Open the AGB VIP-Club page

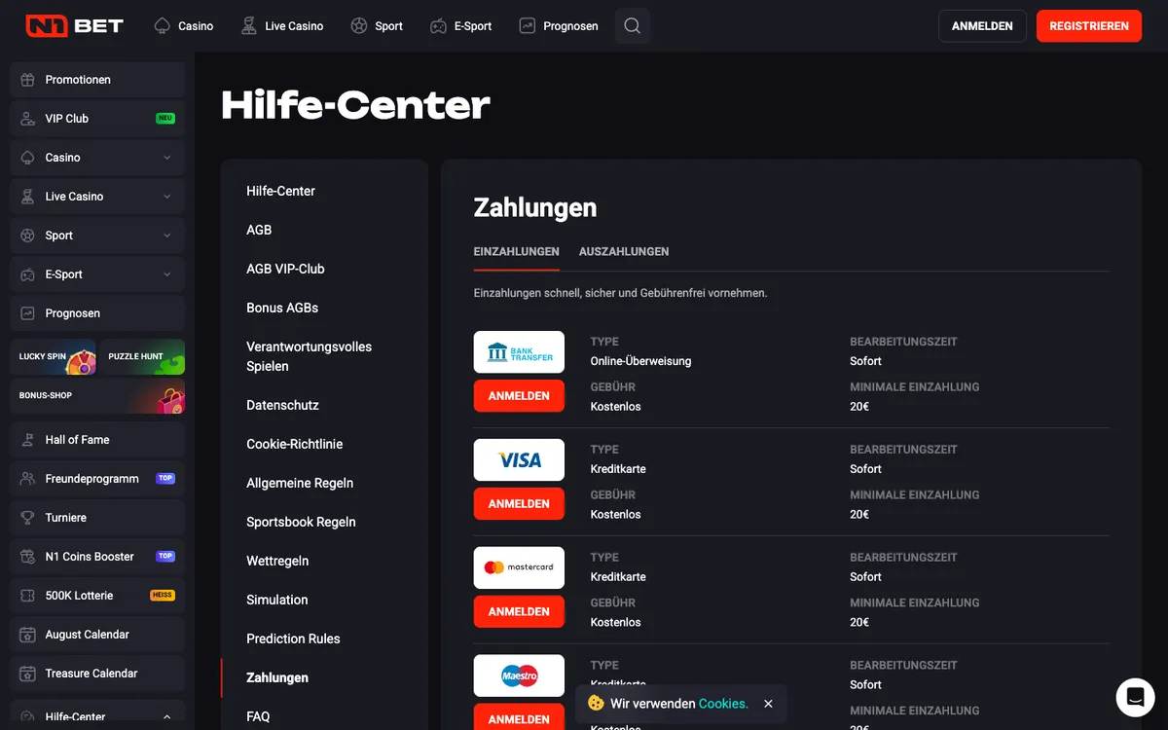point(285,269)
